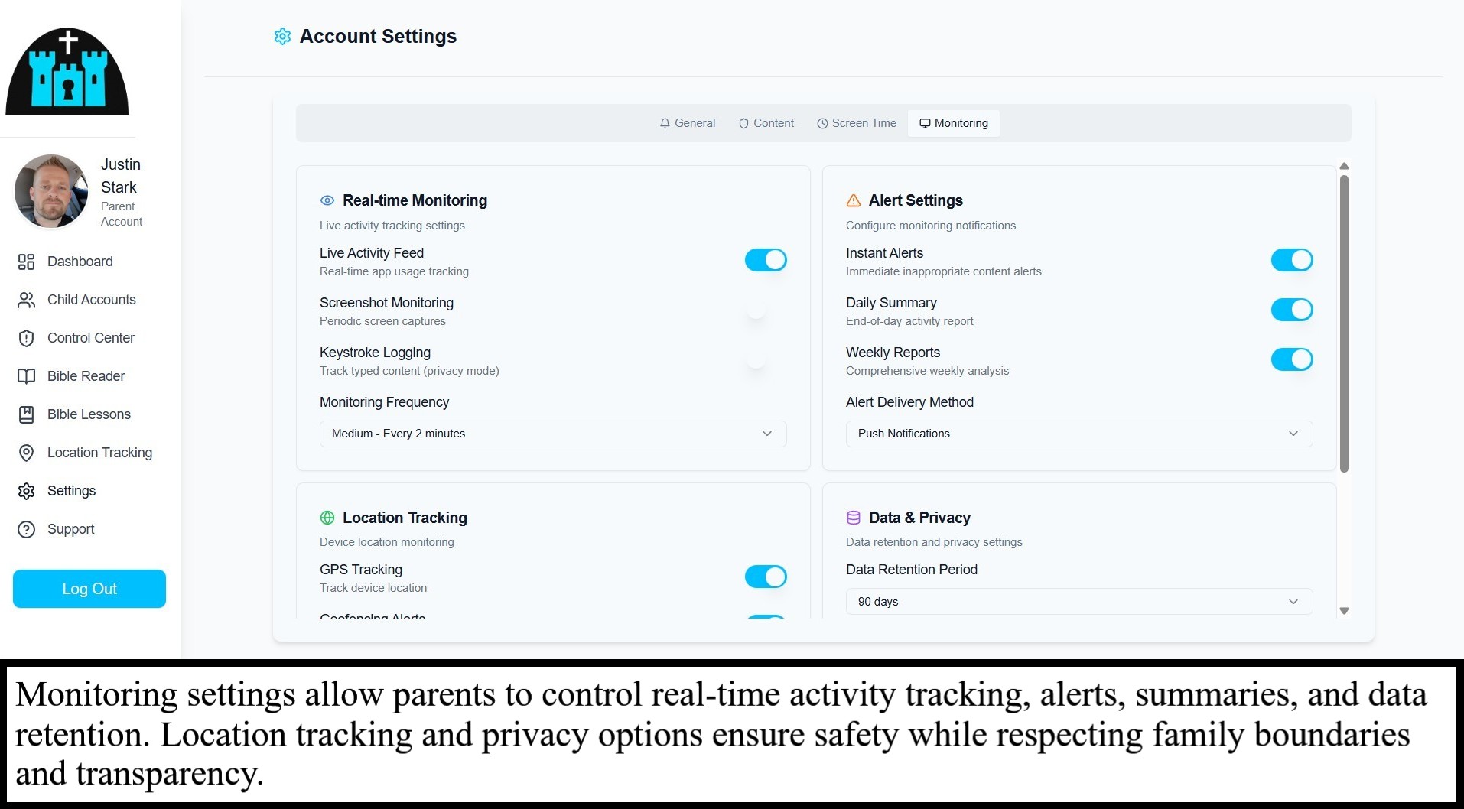Screen dimensions: 1464x809
Task: Click the castle logo at top left
Action: [x=67, y=72]
